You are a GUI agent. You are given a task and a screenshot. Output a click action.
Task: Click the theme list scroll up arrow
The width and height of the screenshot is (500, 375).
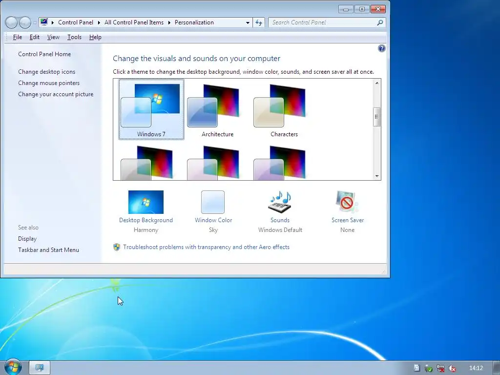376,83
